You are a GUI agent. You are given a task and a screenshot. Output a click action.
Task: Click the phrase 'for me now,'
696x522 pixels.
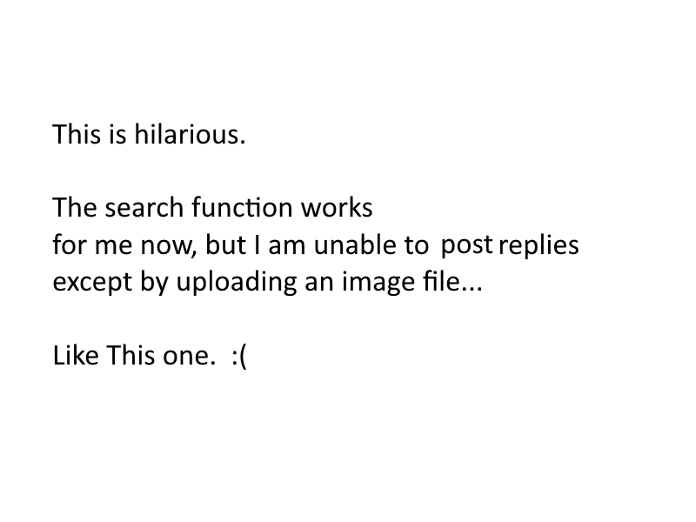click(124, 245)
